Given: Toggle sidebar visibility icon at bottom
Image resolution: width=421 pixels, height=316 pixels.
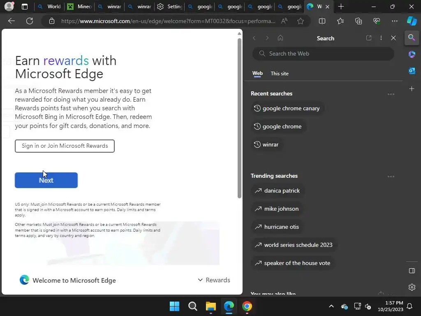Looking at the screenshot, I should click(412, 271).
